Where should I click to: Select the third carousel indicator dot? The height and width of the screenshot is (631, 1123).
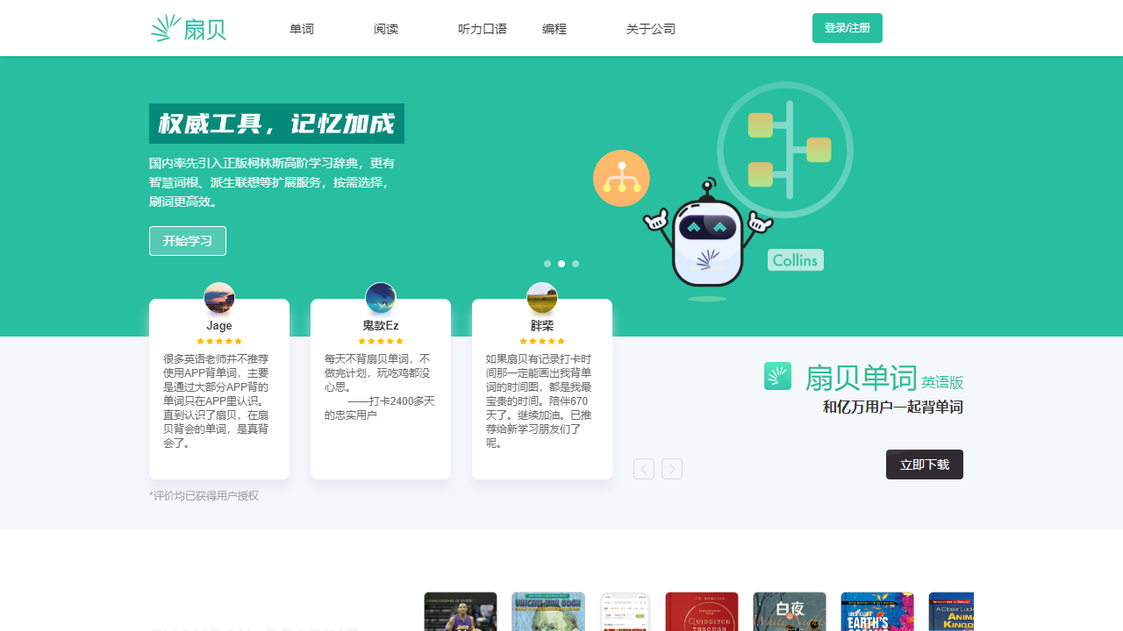[576, 264]
